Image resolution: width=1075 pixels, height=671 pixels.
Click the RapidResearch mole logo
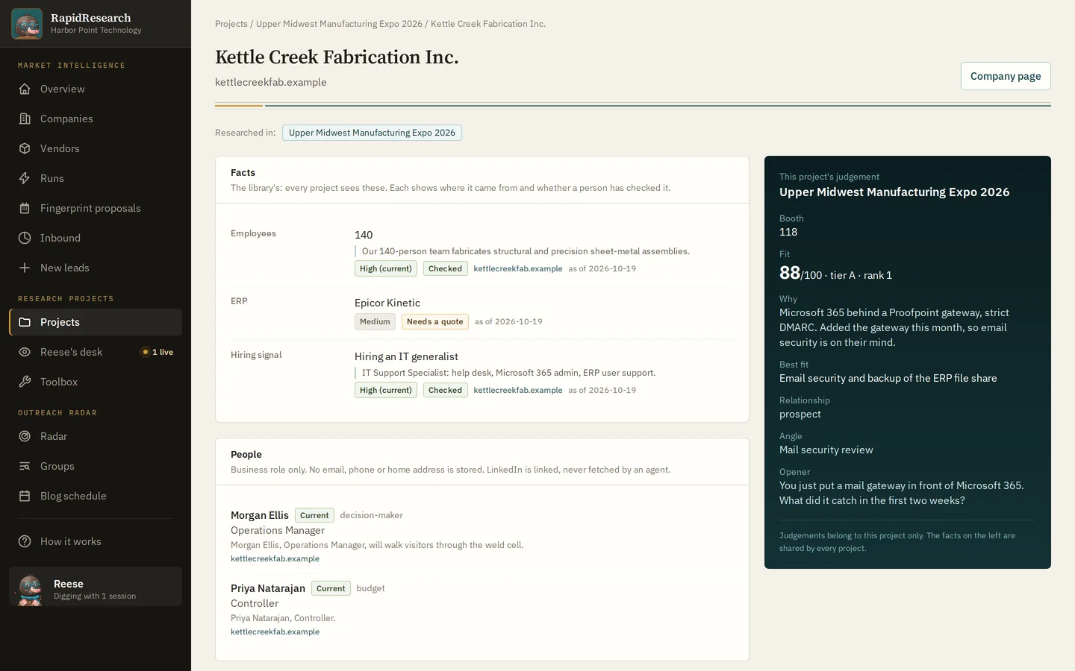tap(27, 24)
